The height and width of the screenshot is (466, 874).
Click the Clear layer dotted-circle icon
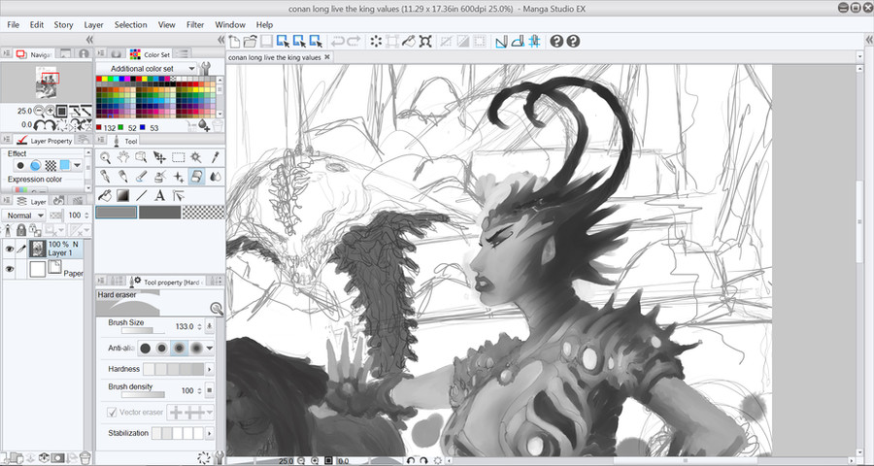(x=376, y=41)
